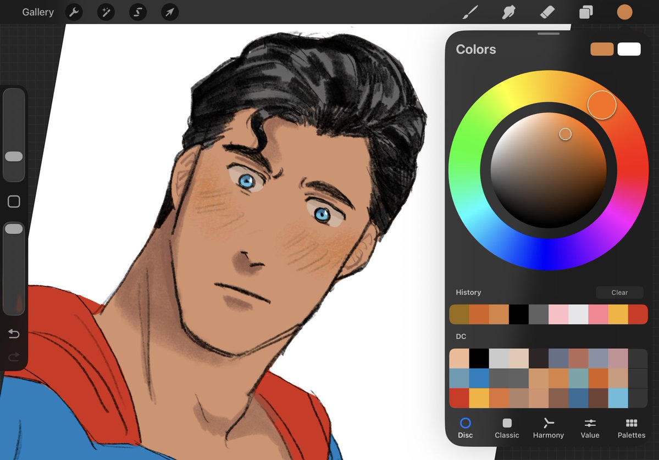Screen dimensions: 659x460
Task: Pick the black swatch in History
Action: [x=519, y=315]
